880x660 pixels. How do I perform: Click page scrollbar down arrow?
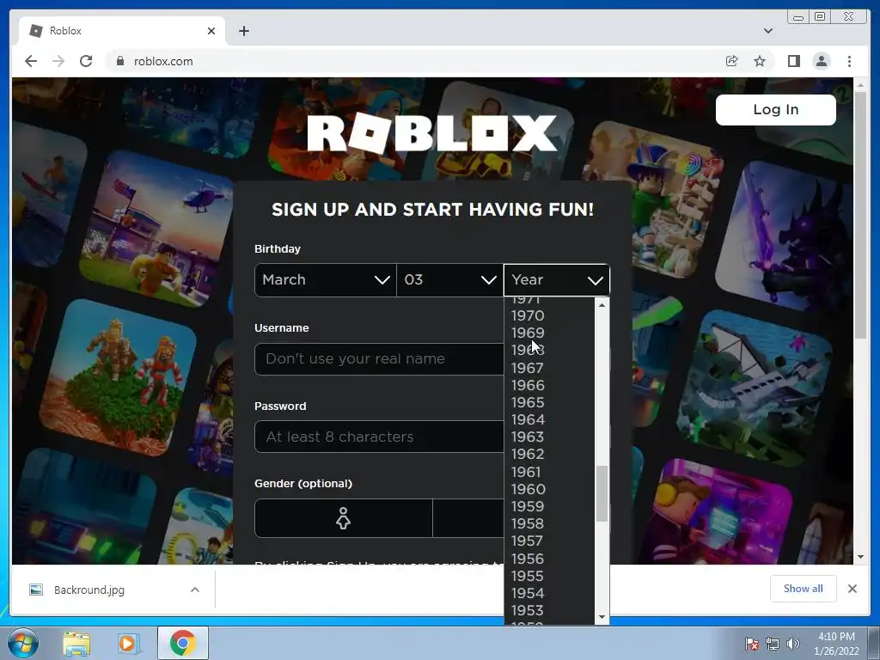tap(860, 557)
